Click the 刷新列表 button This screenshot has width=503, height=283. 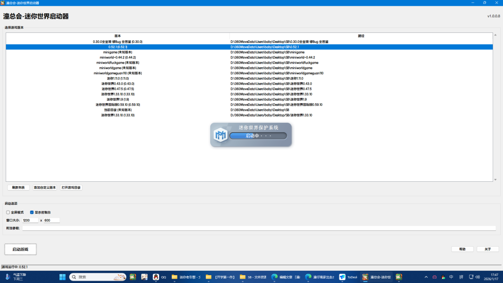point(19,188)
